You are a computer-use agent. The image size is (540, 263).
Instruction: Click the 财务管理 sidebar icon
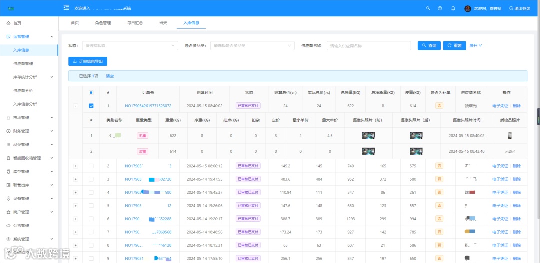(x=8, y=131)
